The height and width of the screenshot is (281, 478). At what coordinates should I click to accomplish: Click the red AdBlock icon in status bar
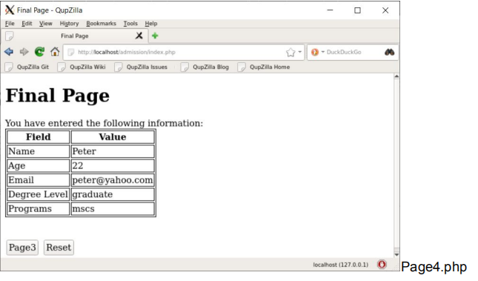pos(382,264)
